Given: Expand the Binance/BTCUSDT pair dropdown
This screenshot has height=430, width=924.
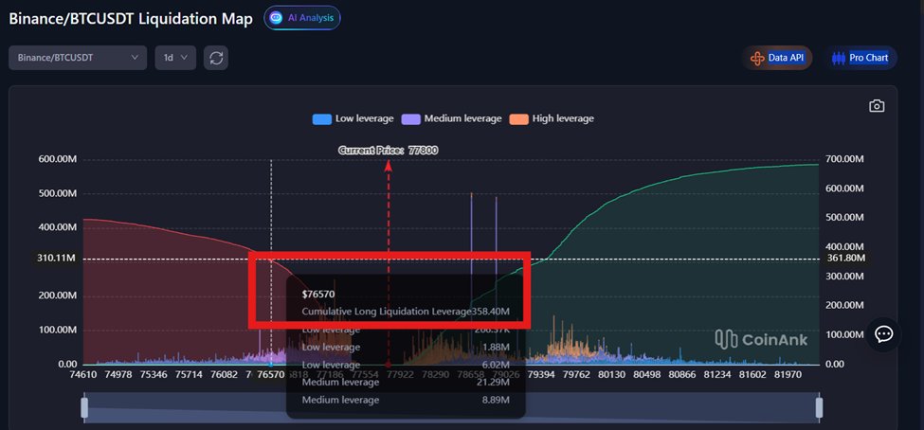Looking at the screenshot, I should [x=78, y=58].
